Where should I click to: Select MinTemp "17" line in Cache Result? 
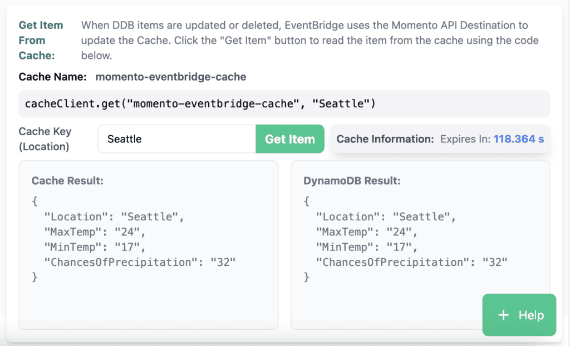click(95, 247)
